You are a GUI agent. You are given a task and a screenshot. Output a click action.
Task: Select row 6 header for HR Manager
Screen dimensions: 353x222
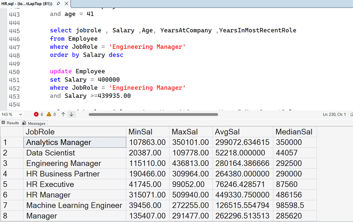click(x=11, y=195)
